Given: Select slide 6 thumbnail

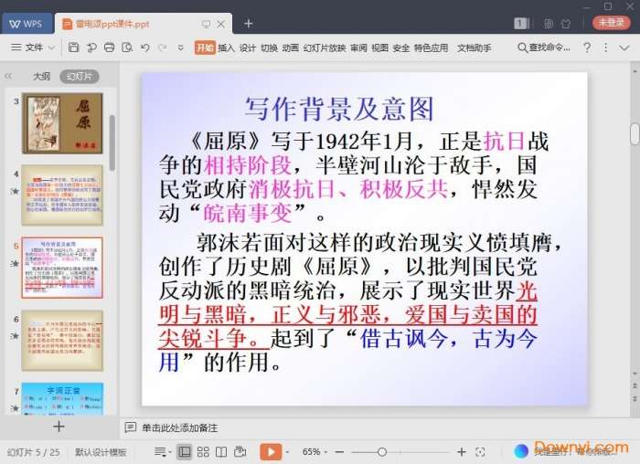Looking at the screenshot, I should pos(62,340).
